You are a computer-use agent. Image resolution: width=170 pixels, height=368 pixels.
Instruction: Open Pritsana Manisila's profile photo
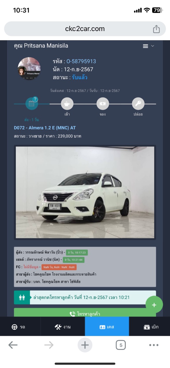tap(29, 68)
